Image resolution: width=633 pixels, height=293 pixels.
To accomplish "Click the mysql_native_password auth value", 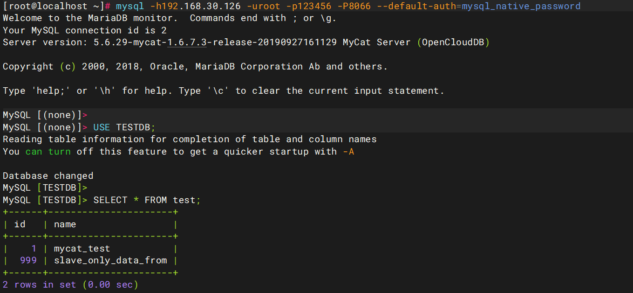I will [x=521, y=6].
